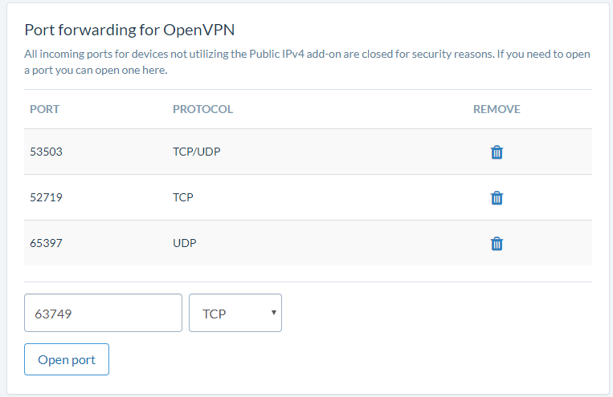Click the PORT column header
Viewport: 613px width, 397px height.
[45, 109]
